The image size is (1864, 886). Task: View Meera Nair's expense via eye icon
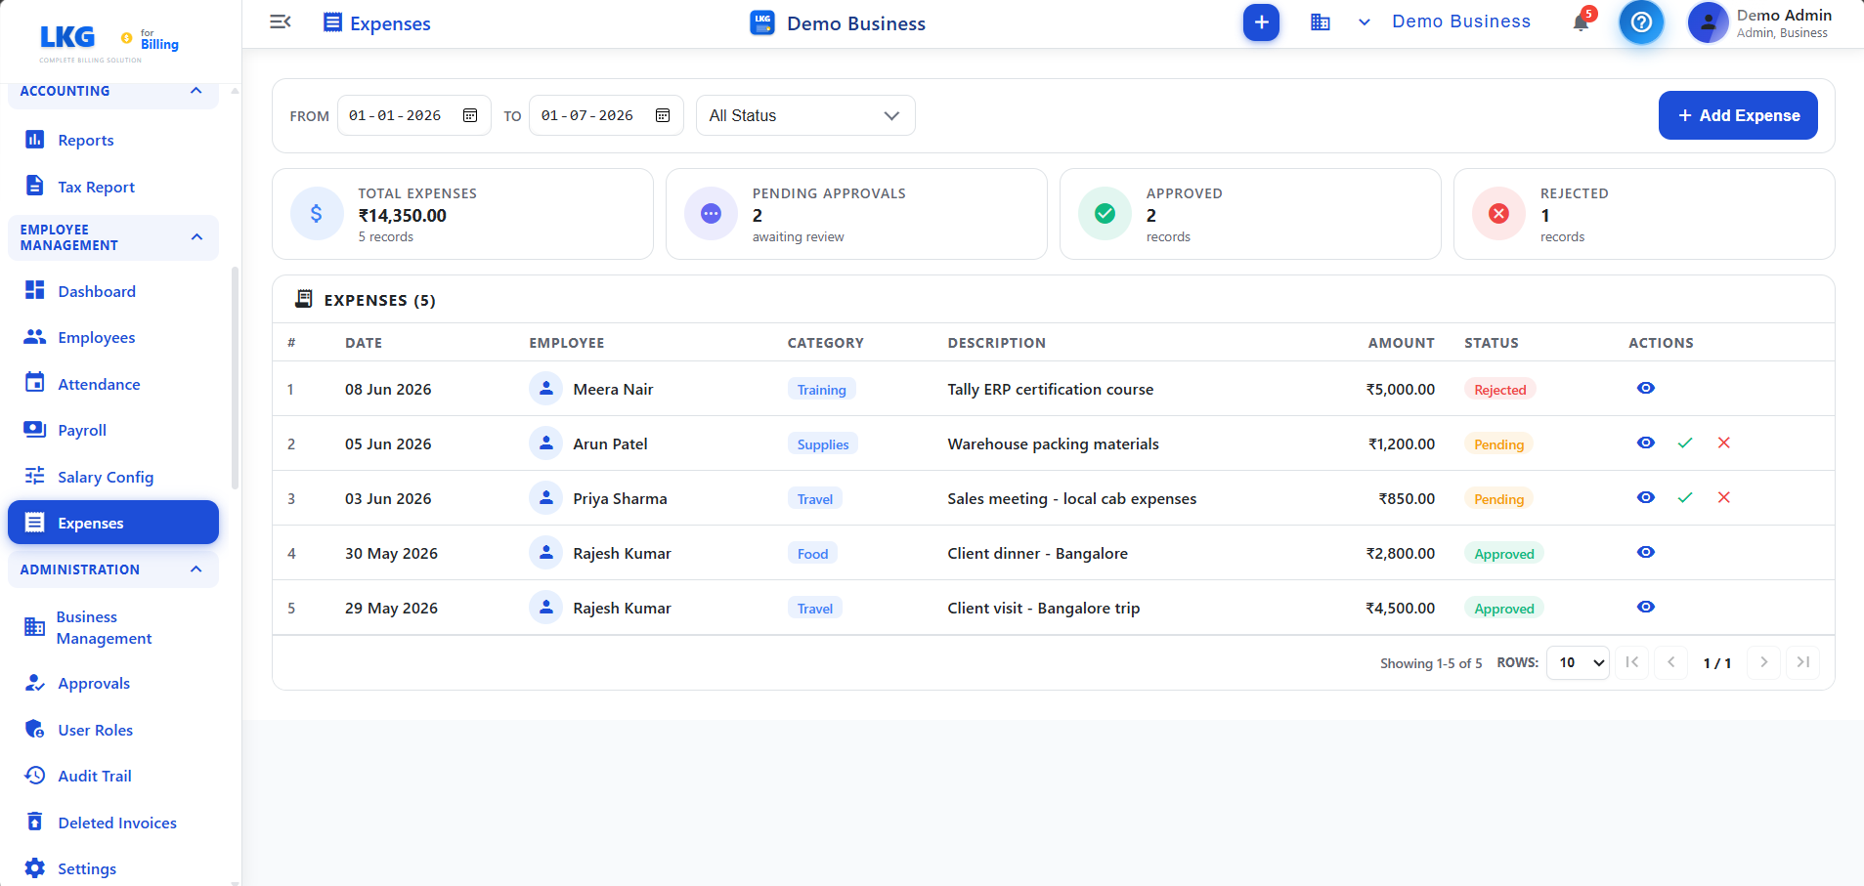click(x=1646, y=388)
